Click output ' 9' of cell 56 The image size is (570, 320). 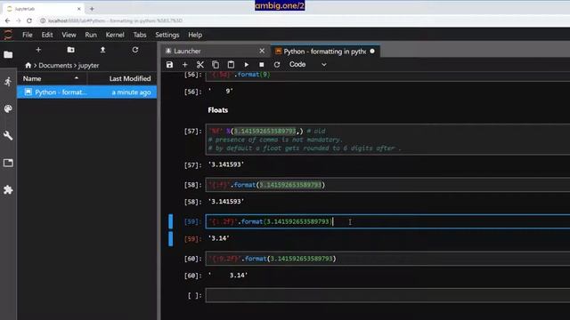pos(221,92)
